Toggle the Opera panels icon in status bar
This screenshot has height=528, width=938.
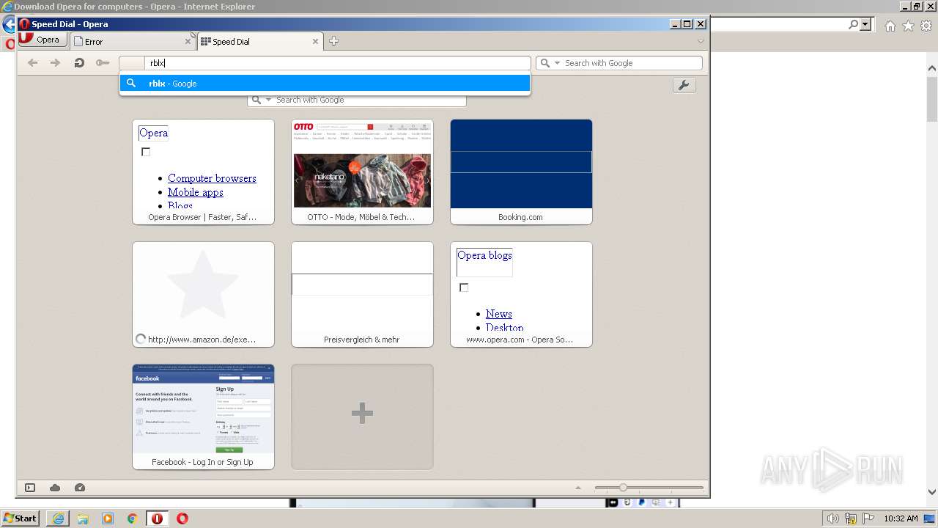coord(30,488)
